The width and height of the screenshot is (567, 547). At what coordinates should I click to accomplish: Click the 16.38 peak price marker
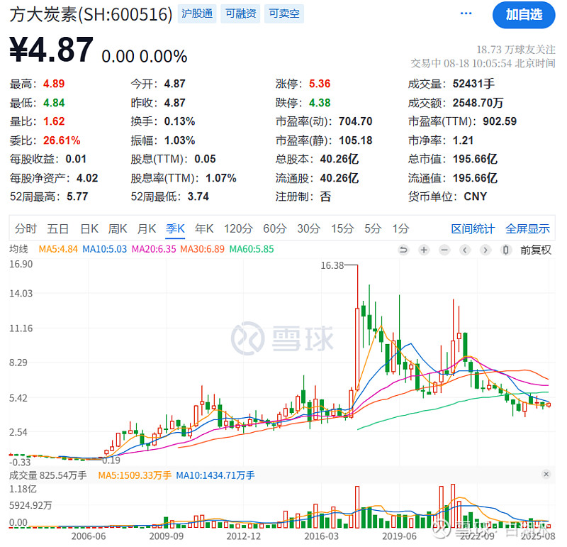tap(332, 266)
